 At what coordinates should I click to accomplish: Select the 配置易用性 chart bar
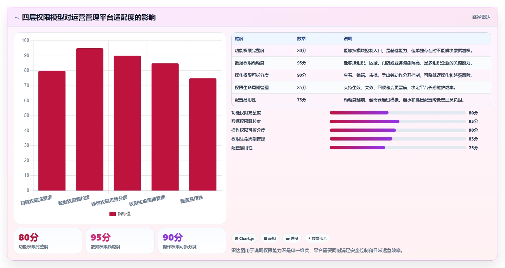203,135
